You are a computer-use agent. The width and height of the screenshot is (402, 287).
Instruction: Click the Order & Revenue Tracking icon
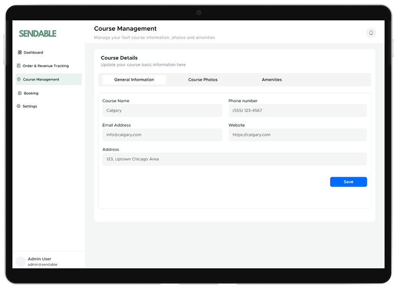pos(19,66)
